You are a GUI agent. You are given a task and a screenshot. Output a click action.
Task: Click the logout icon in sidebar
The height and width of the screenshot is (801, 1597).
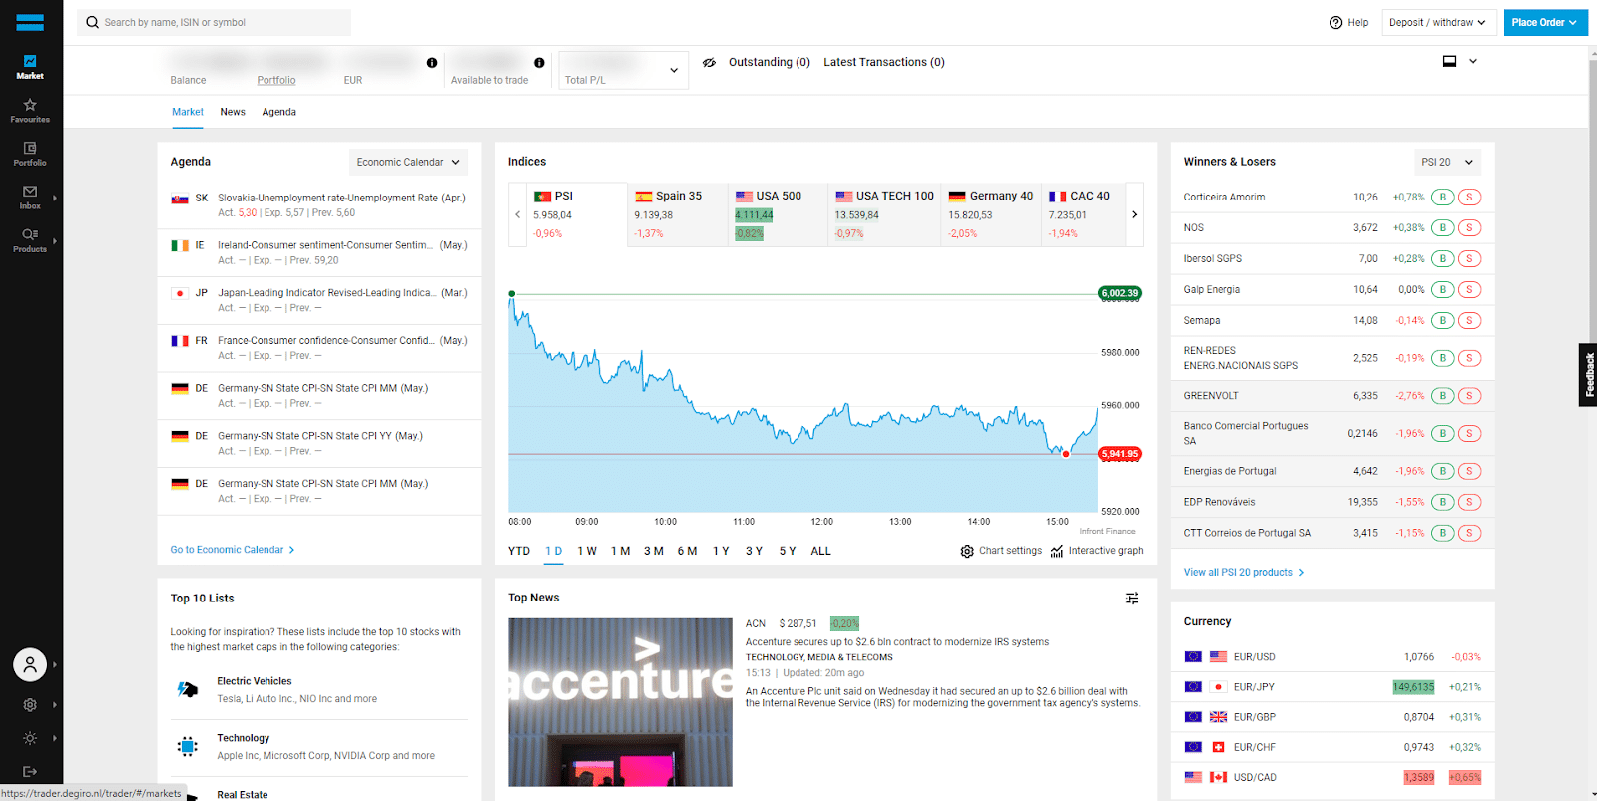[x=30, y=772]
